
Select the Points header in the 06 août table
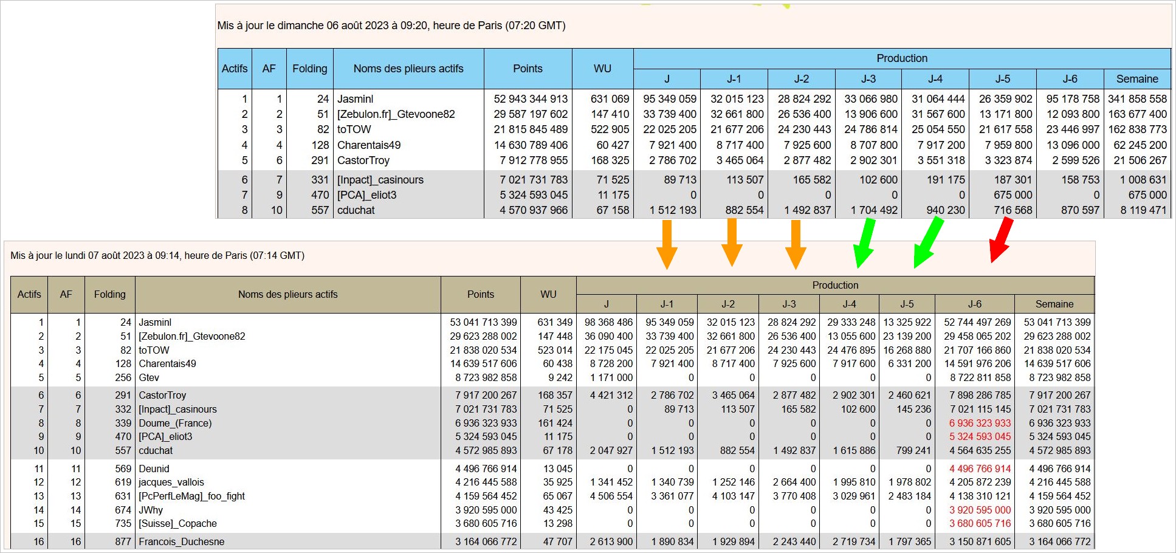[528, 69]
